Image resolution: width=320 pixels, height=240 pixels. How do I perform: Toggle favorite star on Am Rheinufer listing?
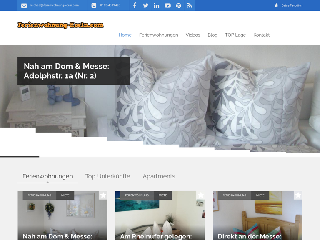[200, 195]
